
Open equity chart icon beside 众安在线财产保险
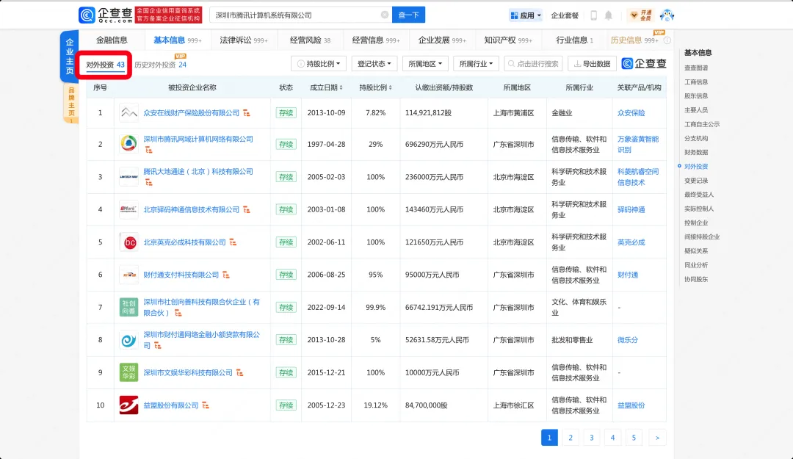point(246,113)
